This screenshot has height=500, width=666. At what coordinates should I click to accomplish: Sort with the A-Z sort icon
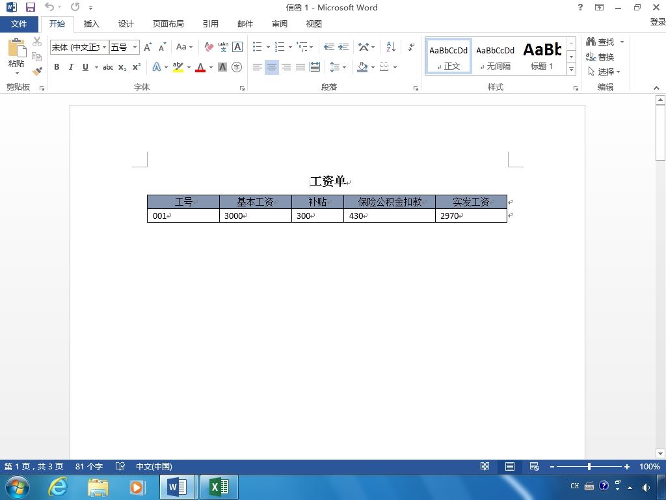[391, 47]
